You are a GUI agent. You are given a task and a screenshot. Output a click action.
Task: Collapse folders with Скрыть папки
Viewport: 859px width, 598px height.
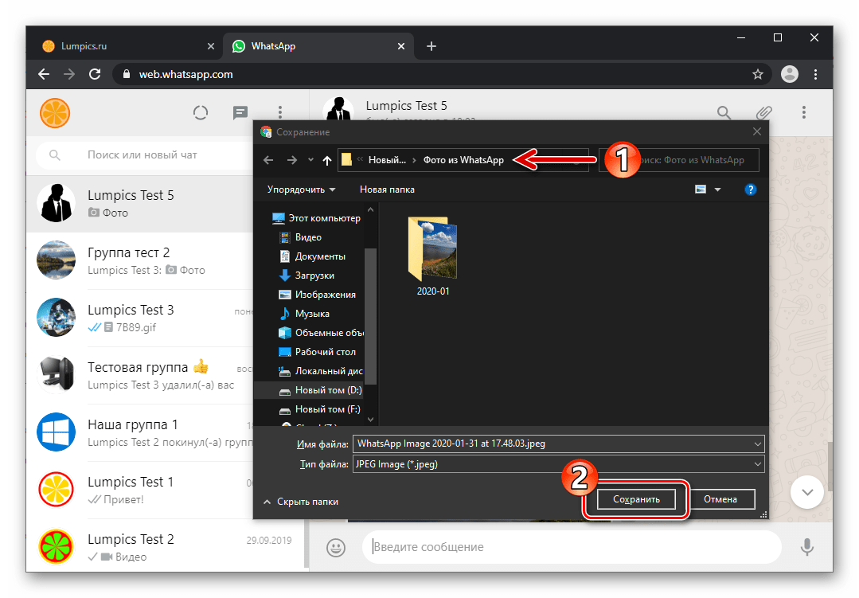coord(301,502)
